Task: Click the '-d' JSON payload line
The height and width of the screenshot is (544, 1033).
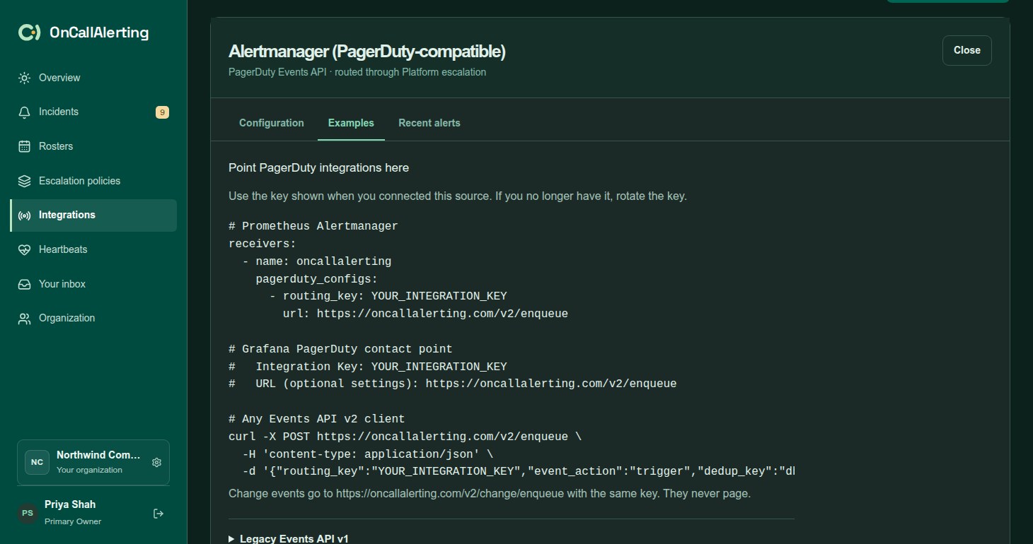Action: click(x=519, y=471)
